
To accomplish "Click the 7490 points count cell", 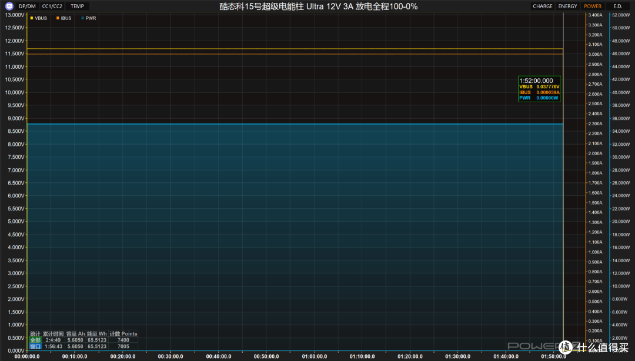I will (x=123, y=340).
